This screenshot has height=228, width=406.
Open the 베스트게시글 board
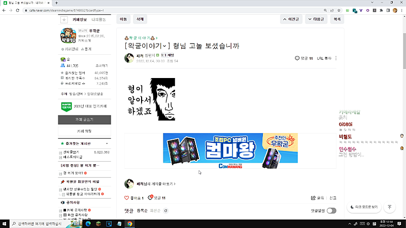pyautogui.click(x=73, y=157)
